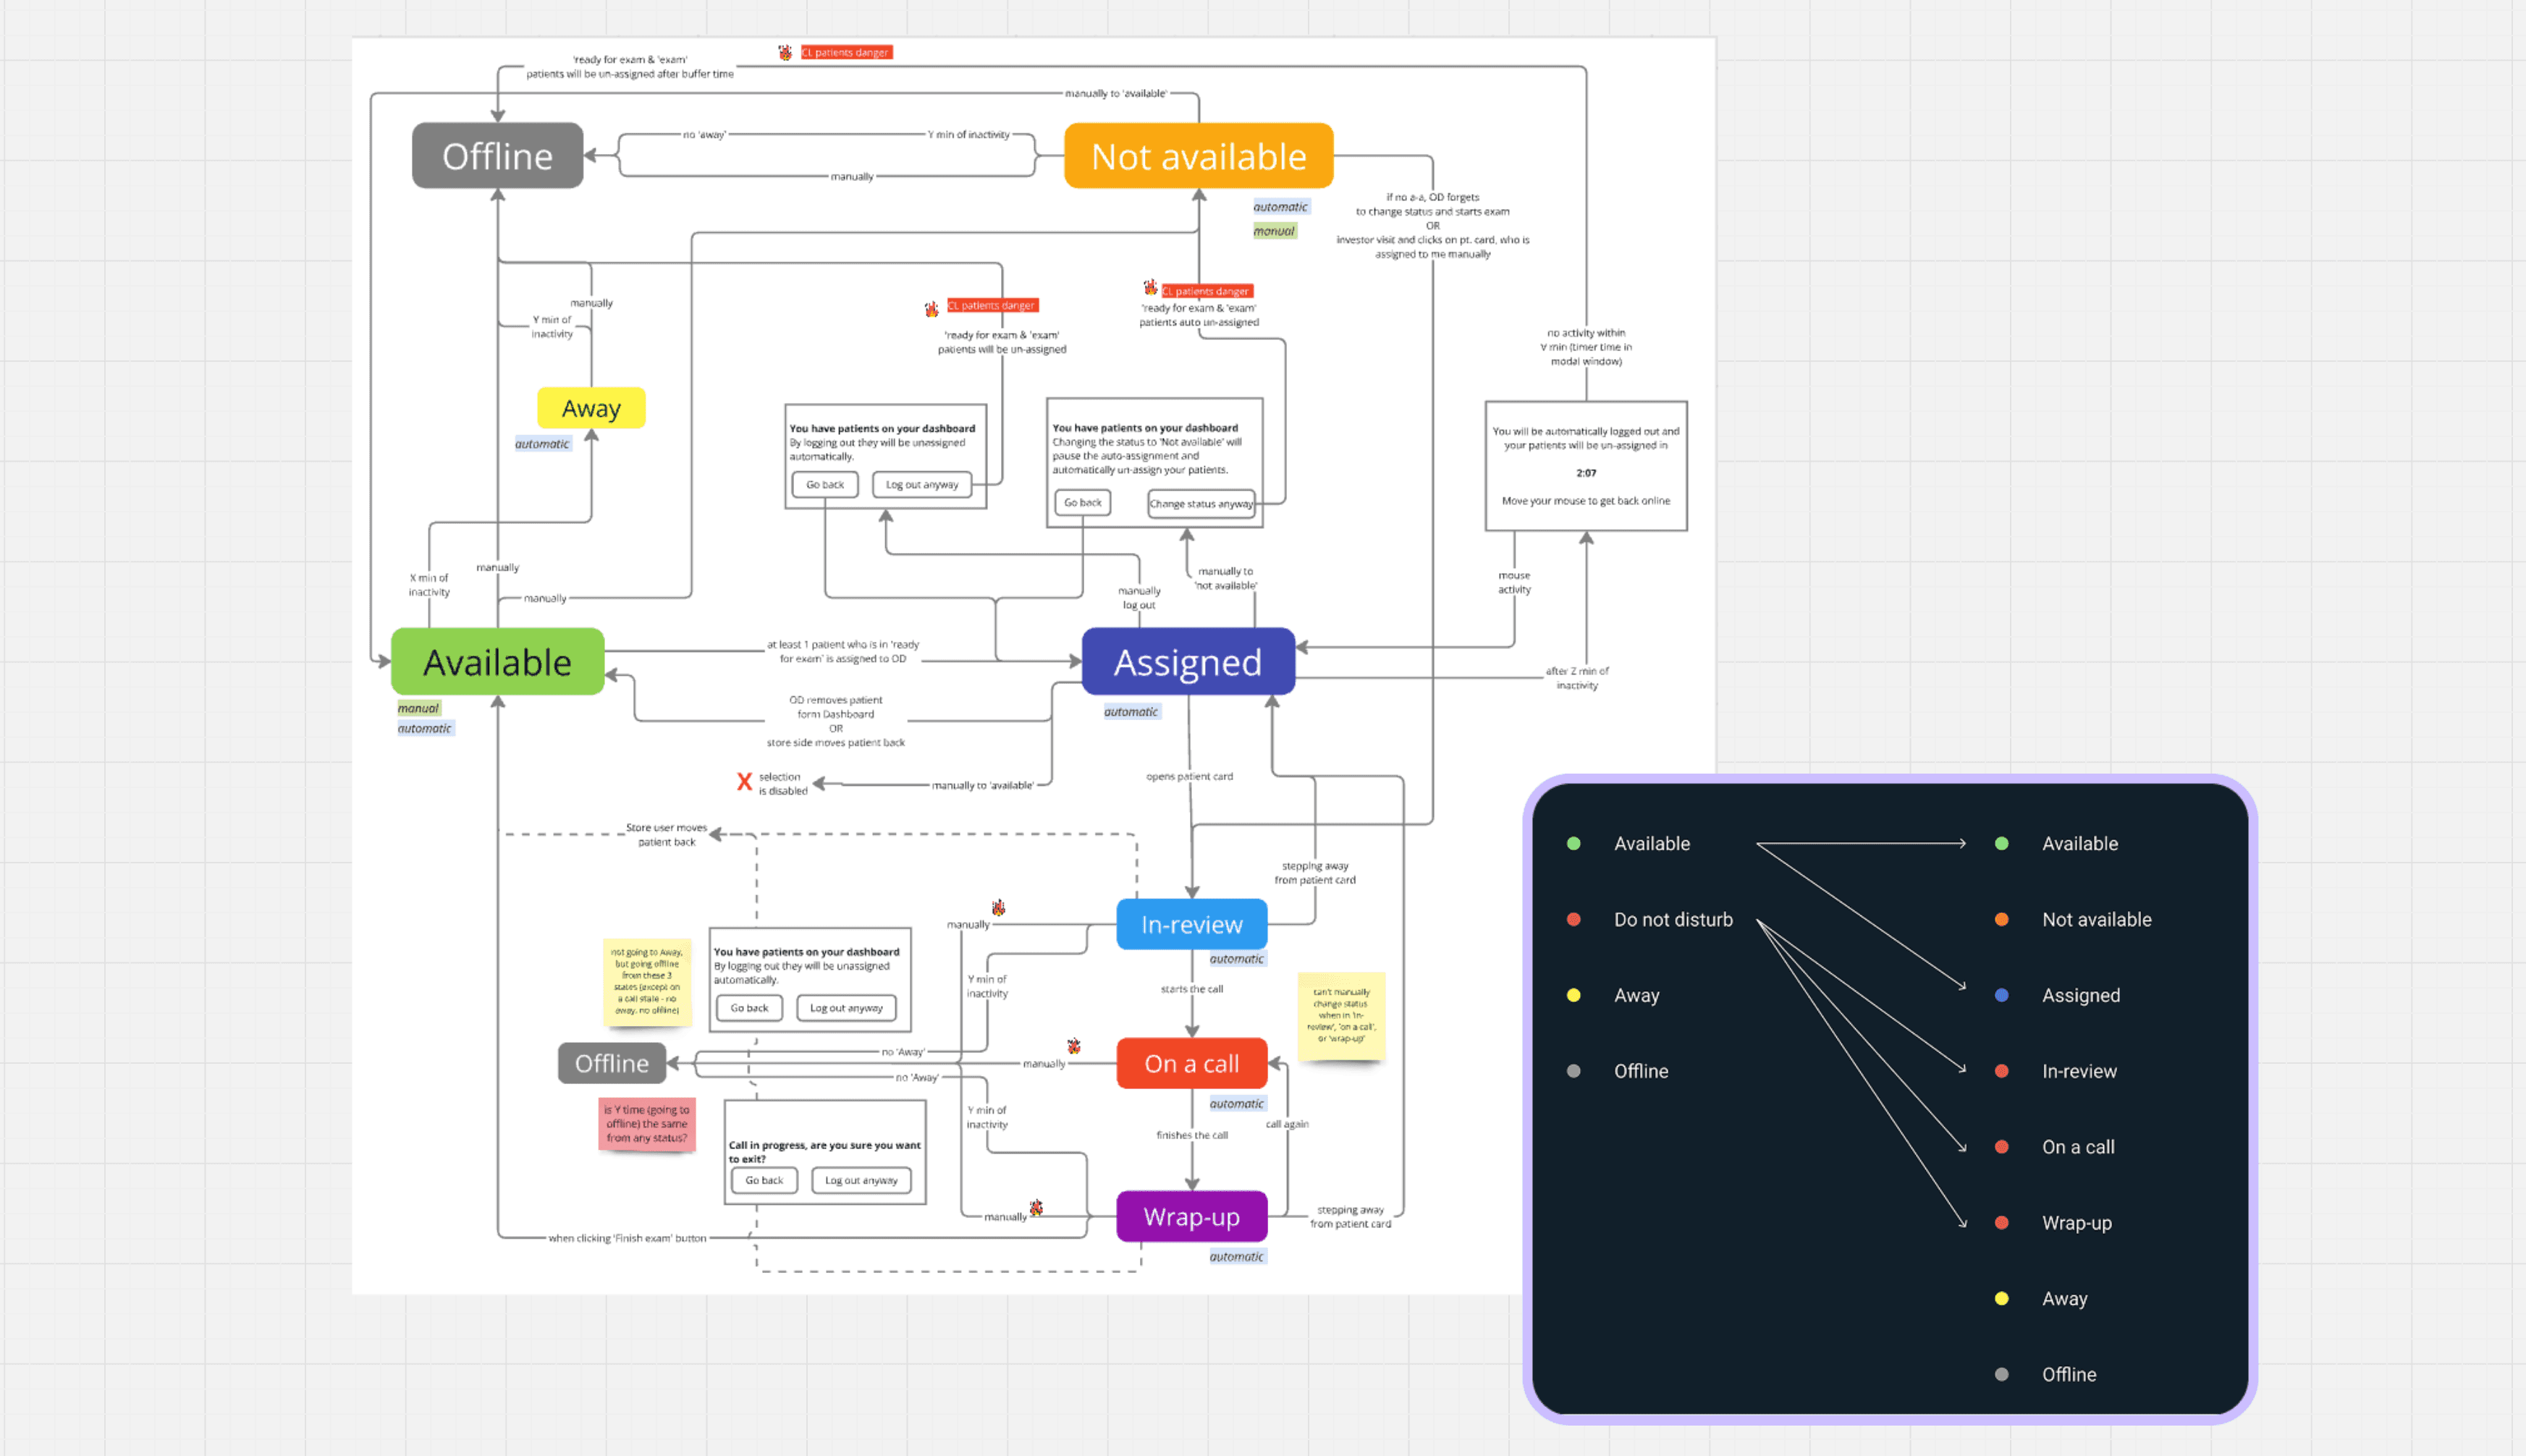This screenshot has height=1456, width=2526.
Task: Select the yellow 'Away' state node
Action: tap(591, 408)
